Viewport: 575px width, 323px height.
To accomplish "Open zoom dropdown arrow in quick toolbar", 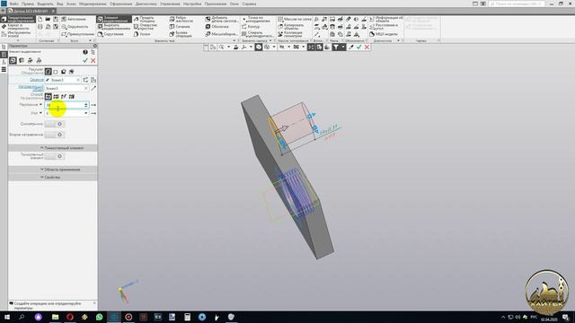I will point(228,47).
